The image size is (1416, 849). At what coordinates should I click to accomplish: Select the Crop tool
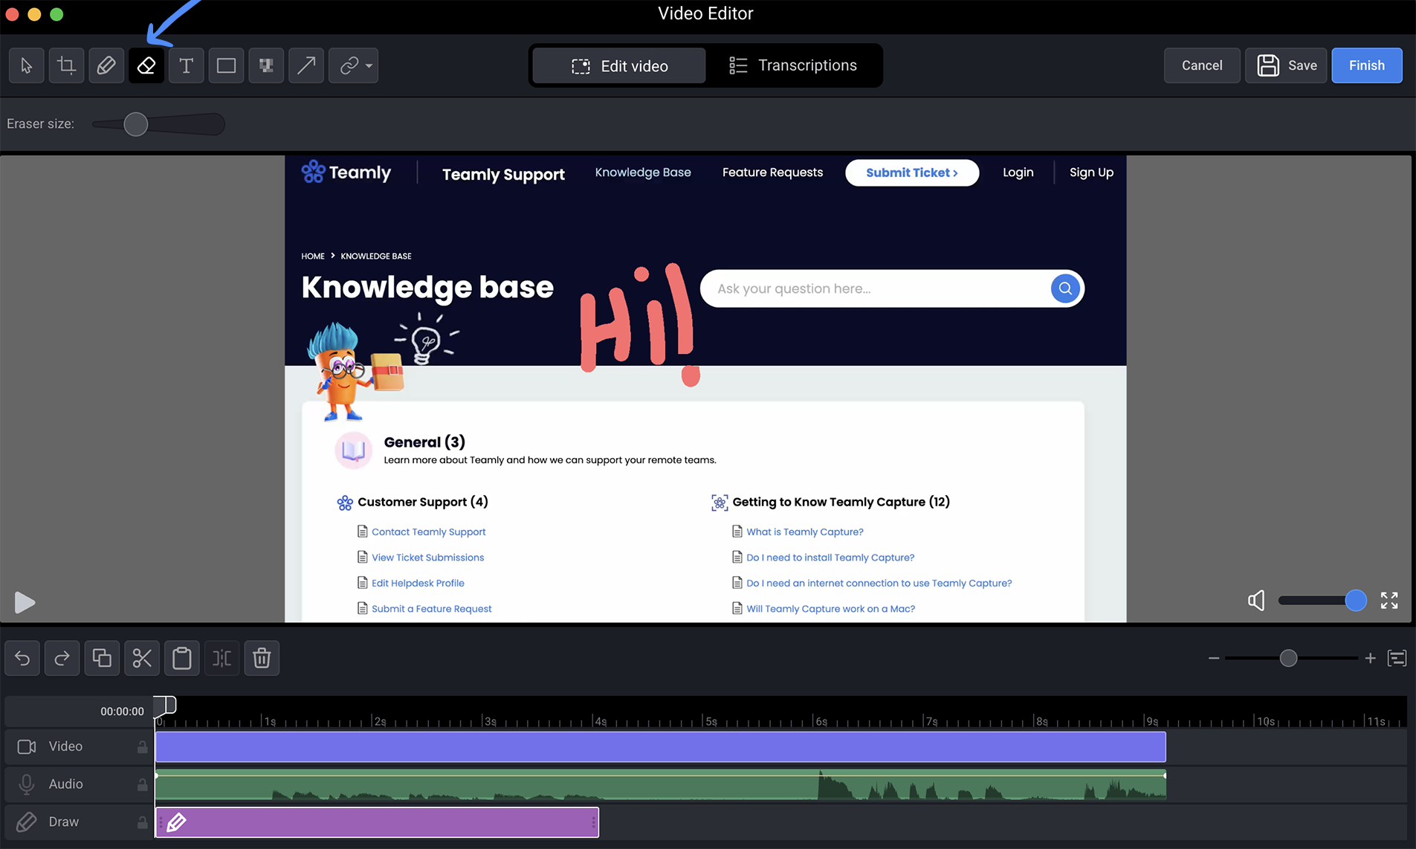click(x=66, y=65)
